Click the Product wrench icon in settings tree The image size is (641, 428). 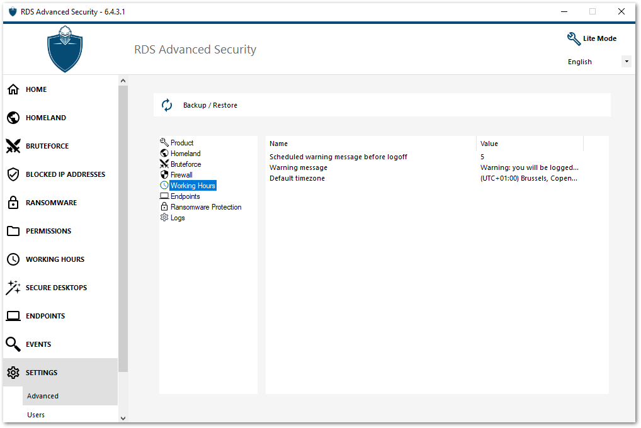(164, 142)
